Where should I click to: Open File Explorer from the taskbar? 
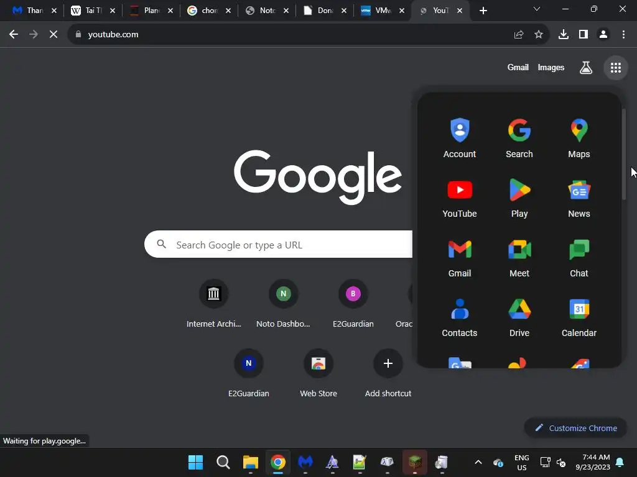[x=251, y=462]
